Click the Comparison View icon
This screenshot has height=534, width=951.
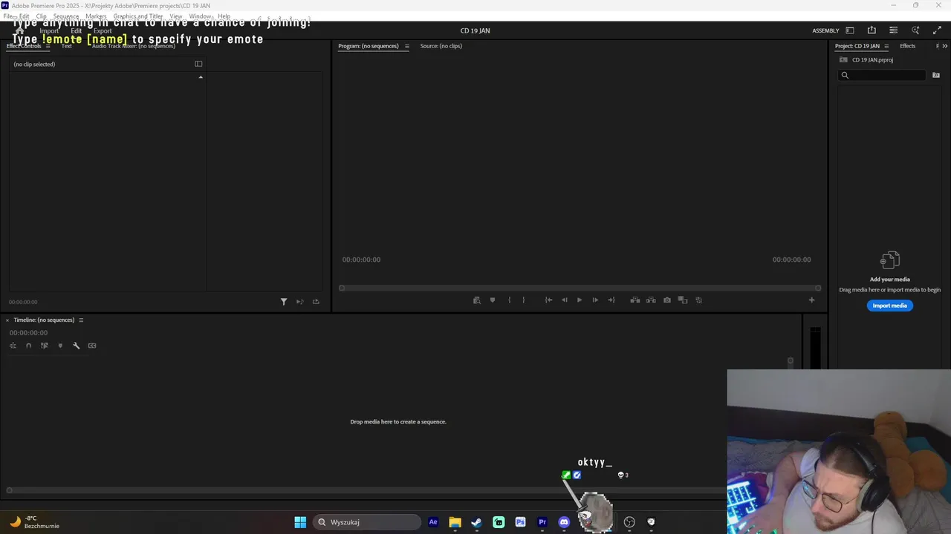tap(683, 300)
